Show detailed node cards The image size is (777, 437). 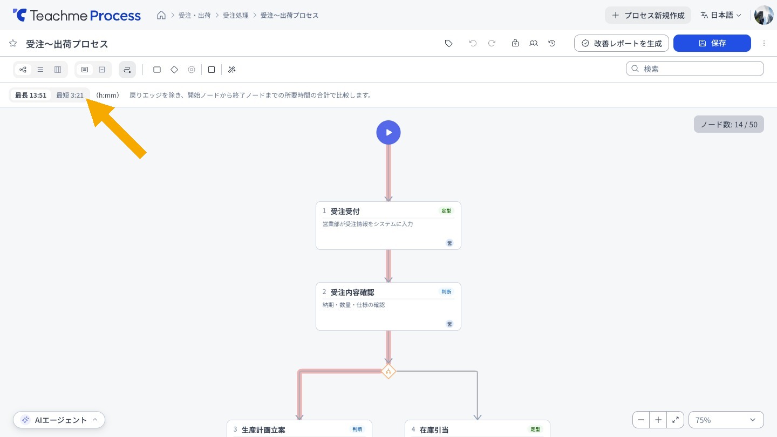pyautogui.click(x=85, y=70)
